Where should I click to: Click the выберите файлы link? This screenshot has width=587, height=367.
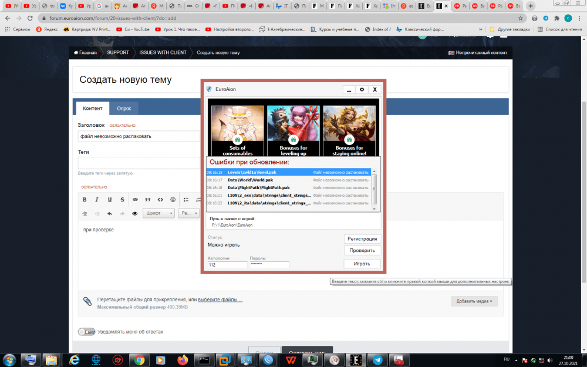click(220, 299)
